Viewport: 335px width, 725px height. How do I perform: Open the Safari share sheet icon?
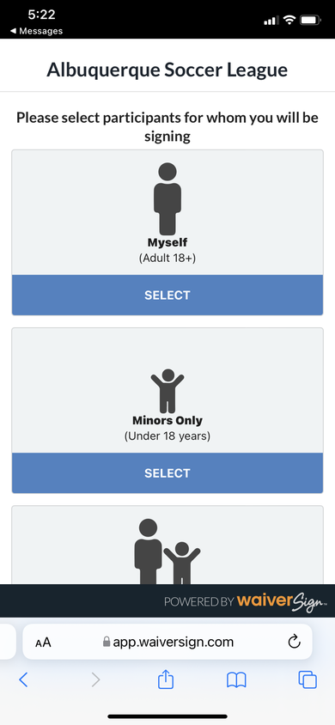point(166,679)
